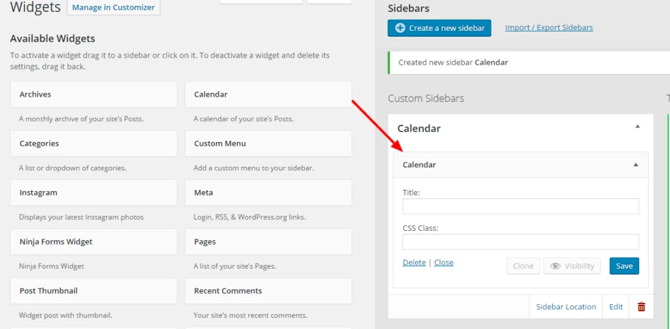Screen dimensions: 670x329
Task: Focus the Title input field
Action: point(520,207)
